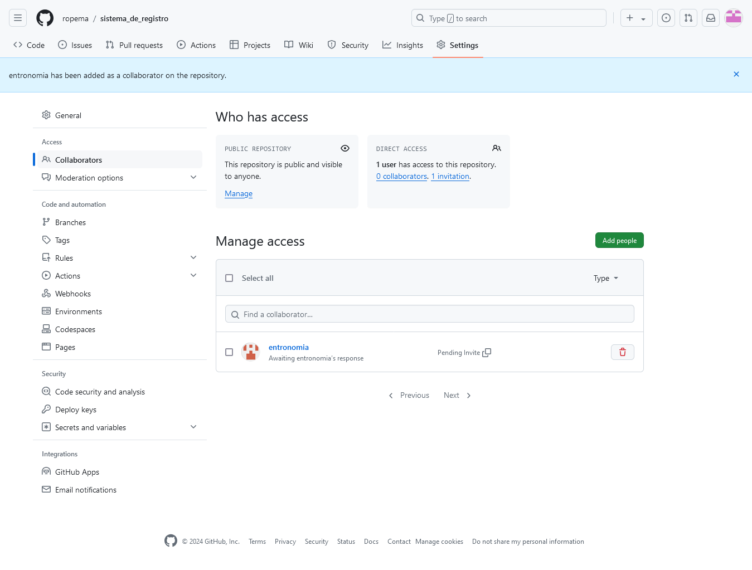752x570 pixels.
Task: Click the Manage visibility link
Action: coord(239,193)
